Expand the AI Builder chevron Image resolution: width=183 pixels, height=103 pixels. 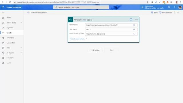(21, 53)
